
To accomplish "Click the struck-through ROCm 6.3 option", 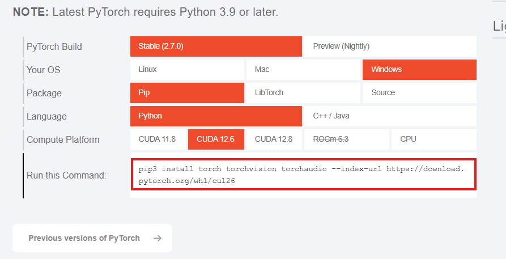I will (347, 139).
